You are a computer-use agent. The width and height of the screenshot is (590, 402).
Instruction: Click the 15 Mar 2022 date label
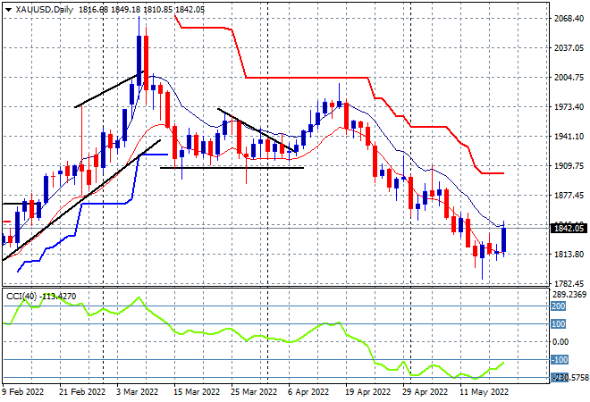pyautogui.click(x=196, y=392)
